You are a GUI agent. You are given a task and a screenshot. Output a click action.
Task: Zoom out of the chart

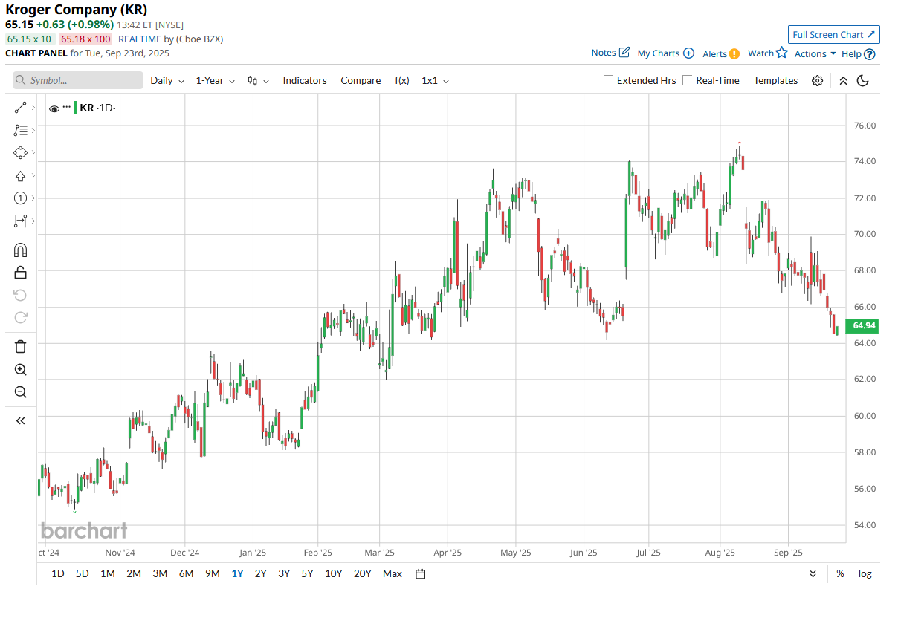pos(20,391)
